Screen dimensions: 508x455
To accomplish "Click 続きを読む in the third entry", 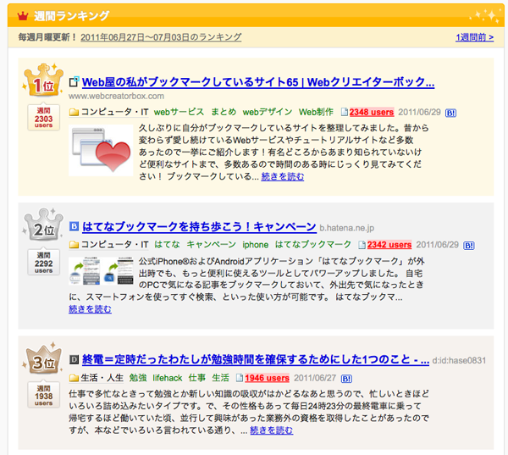I will (272, 430).
